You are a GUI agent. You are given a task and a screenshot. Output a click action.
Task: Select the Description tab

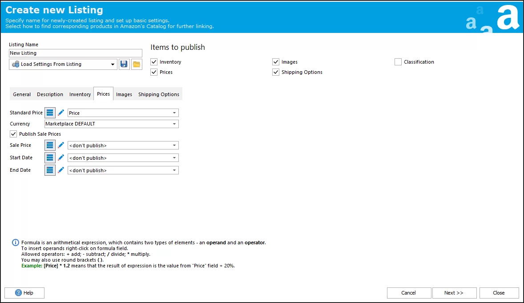click(50, 94)
